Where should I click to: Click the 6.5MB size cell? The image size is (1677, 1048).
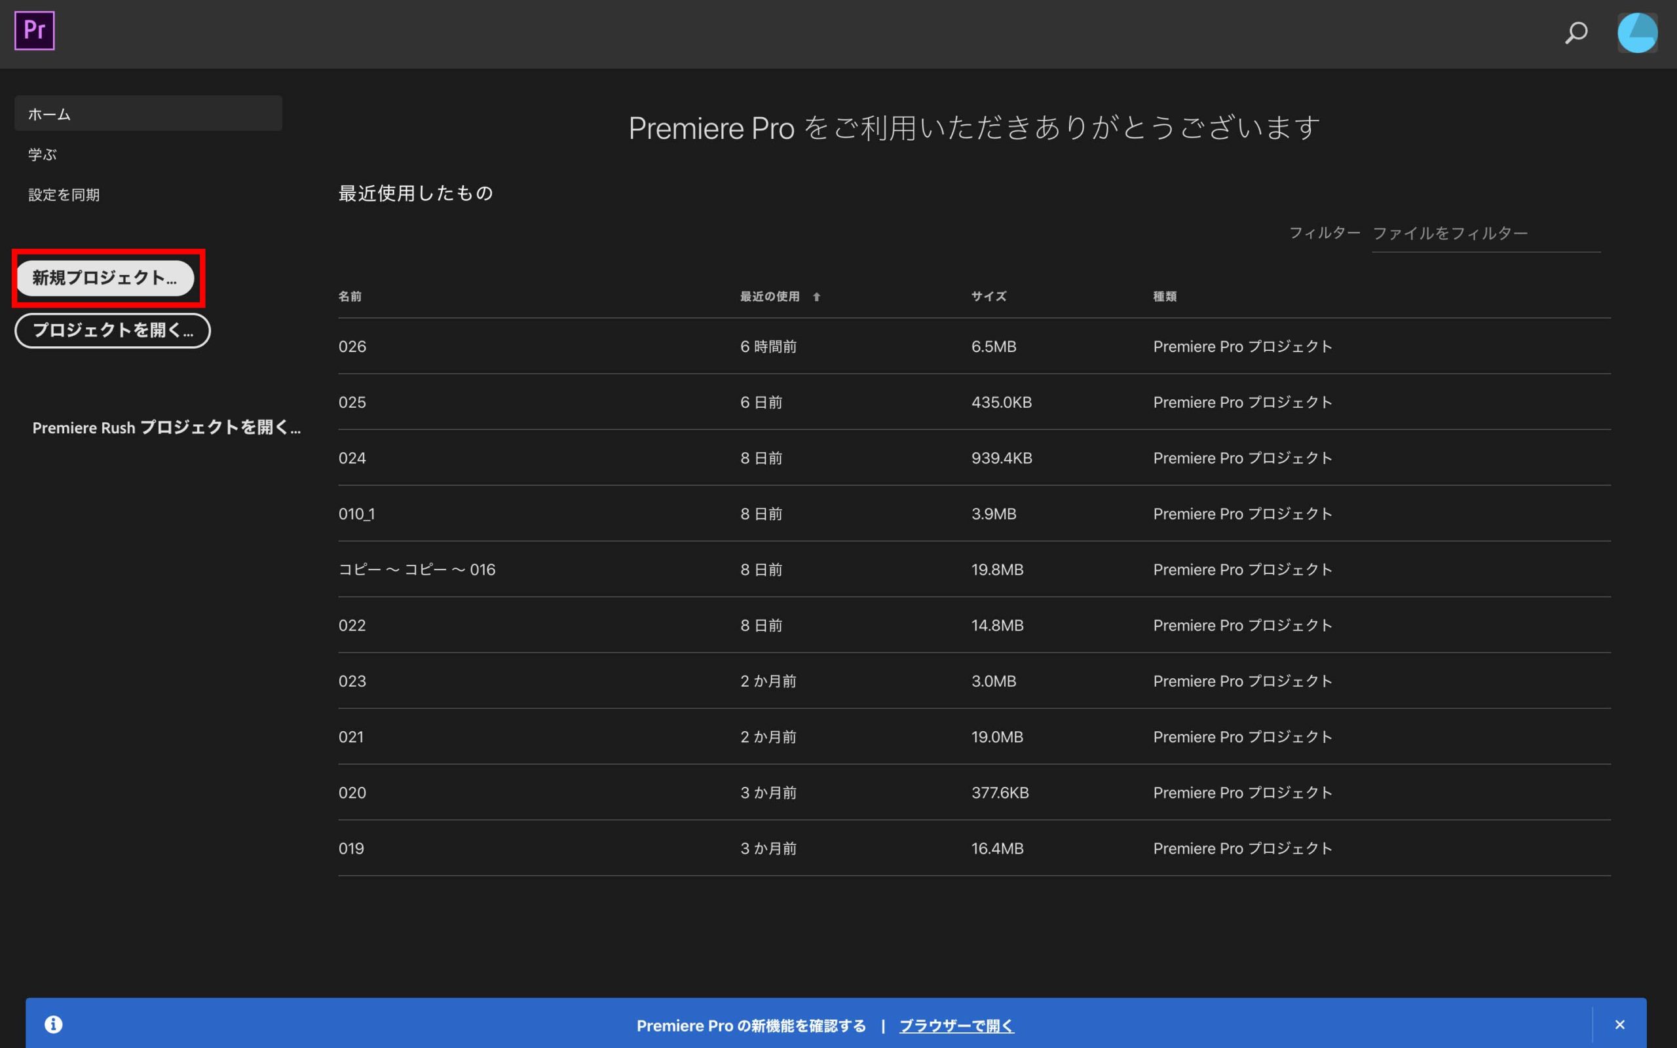pyautogui.click(x=994, y=346)
